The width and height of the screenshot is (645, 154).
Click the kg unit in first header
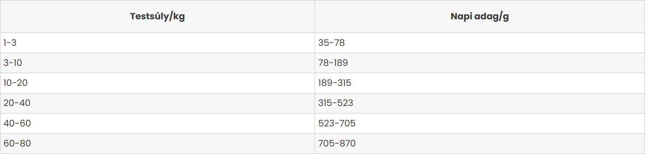tap(179, 17)
